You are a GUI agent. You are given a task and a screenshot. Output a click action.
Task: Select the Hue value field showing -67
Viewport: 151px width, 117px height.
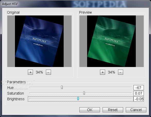coord(139,88)
